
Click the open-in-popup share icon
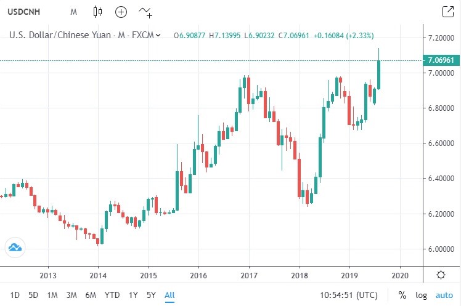447,11
